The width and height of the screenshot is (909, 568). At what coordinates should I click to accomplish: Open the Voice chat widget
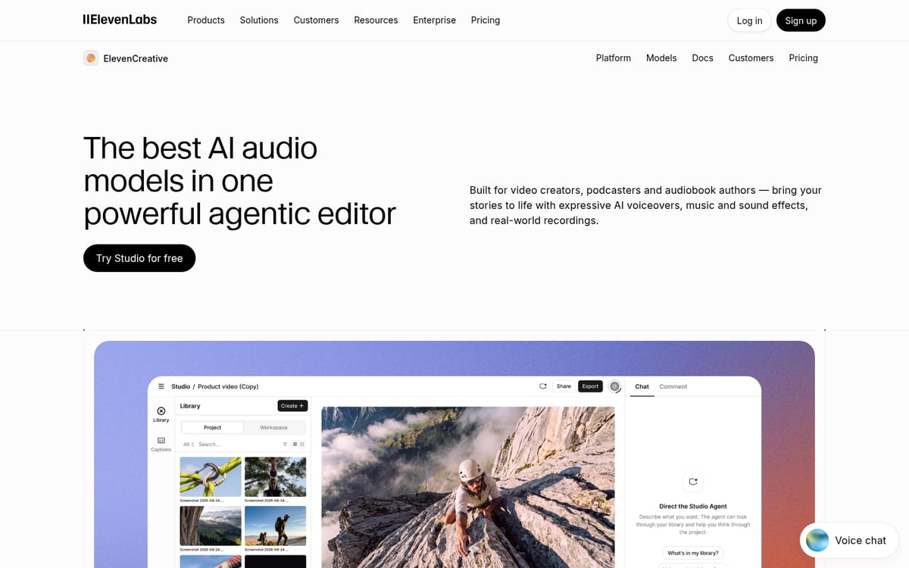pos(849,540)
